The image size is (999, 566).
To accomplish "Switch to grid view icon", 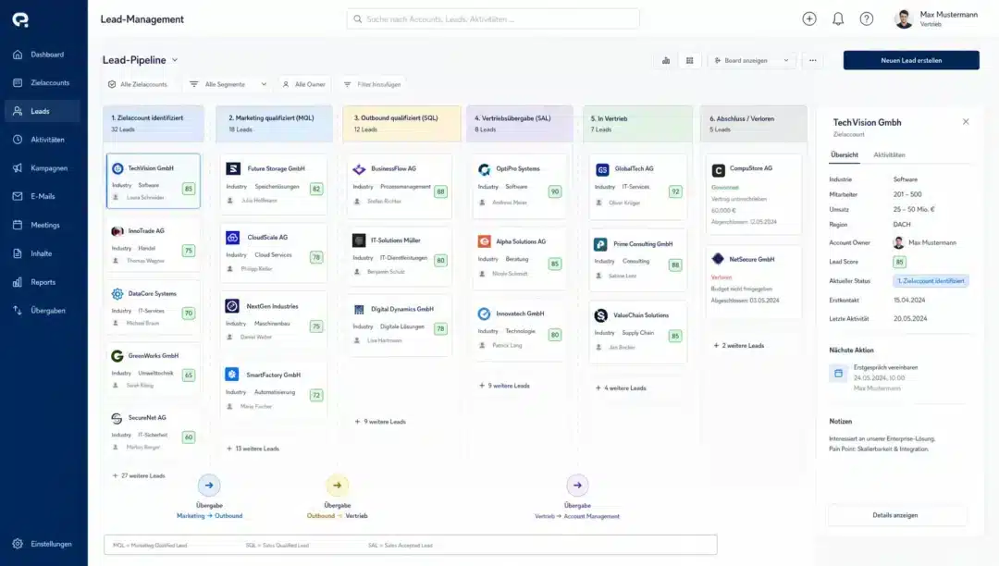I will pyautogui.click(x=689, y=60).
